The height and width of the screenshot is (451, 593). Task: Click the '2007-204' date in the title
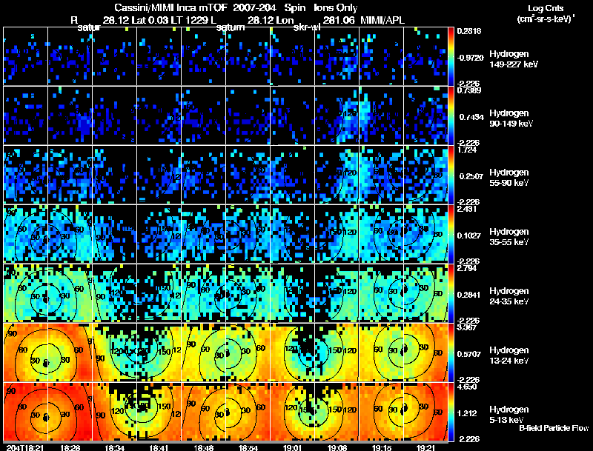(x=254, y=7)
